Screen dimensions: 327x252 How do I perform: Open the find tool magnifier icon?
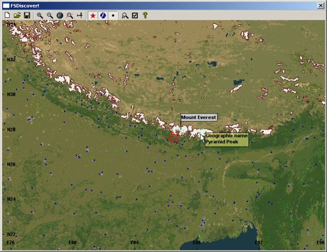click(x=125, y=16)
